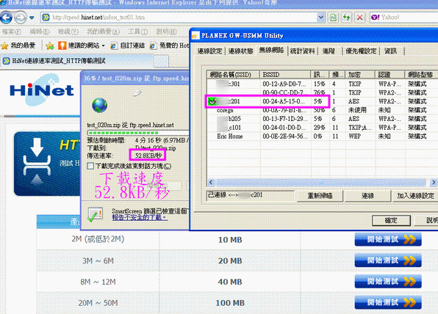Open the 檢視(V) menu

68,32
